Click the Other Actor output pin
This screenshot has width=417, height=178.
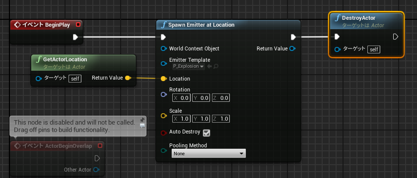(96, 170)
